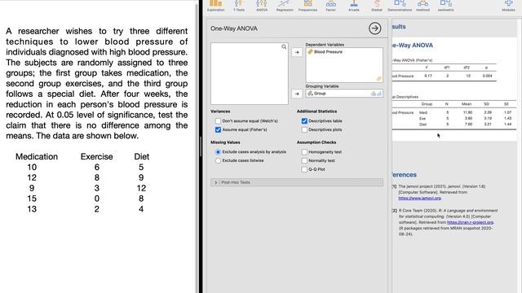This screenshot has height=293, width=522.
Task: Click the search magnifier in the variable list
Action: click(284, 47)
